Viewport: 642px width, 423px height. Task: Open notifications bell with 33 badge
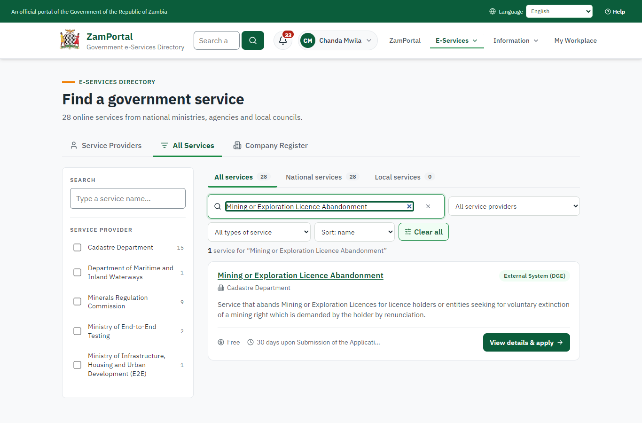(283, 40)
